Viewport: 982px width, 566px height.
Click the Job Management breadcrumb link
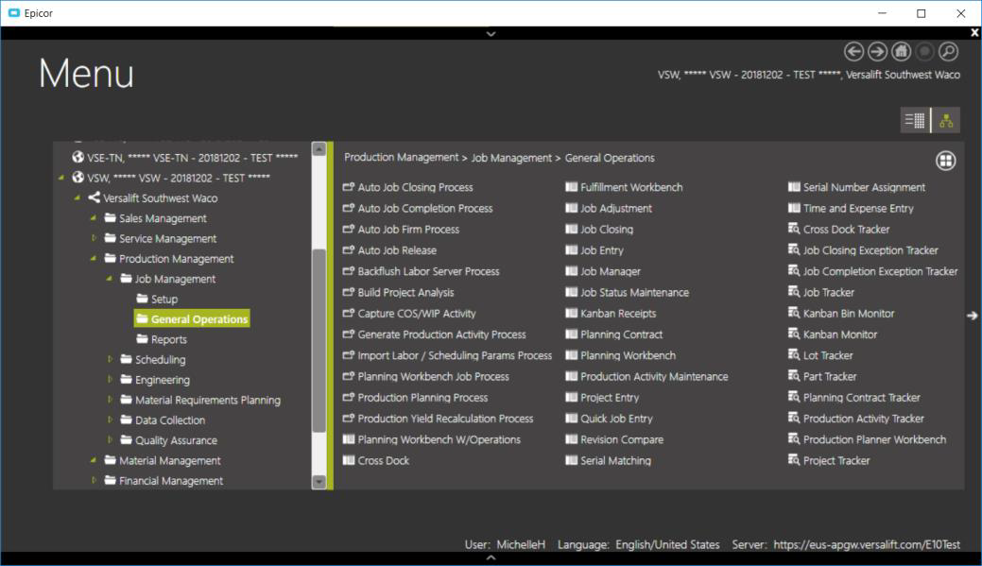(x=511, y=158)
